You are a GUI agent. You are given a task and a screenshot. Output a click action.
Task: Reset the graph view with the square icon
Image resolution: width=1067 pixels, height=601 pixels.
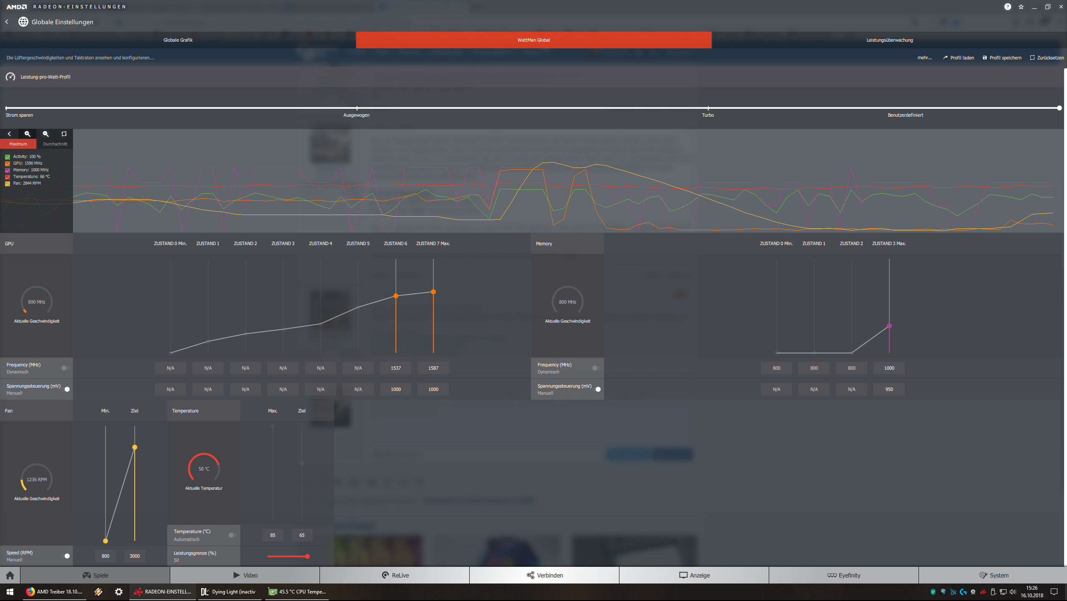[x=64, y=134]
